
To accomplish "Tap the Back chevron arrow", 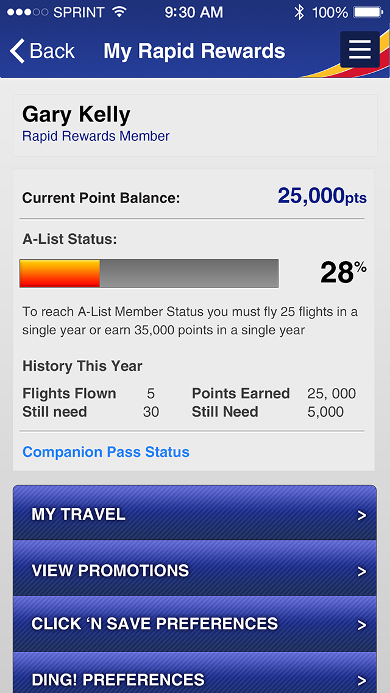I will pyautogui.click(x=18, y=51).
